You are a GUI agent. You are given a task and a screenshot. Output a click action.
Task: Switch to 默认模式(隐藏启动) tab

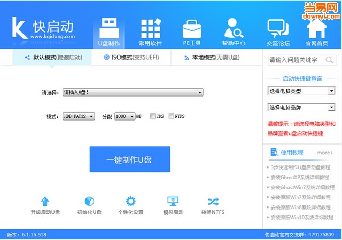[x=52, y=58]
